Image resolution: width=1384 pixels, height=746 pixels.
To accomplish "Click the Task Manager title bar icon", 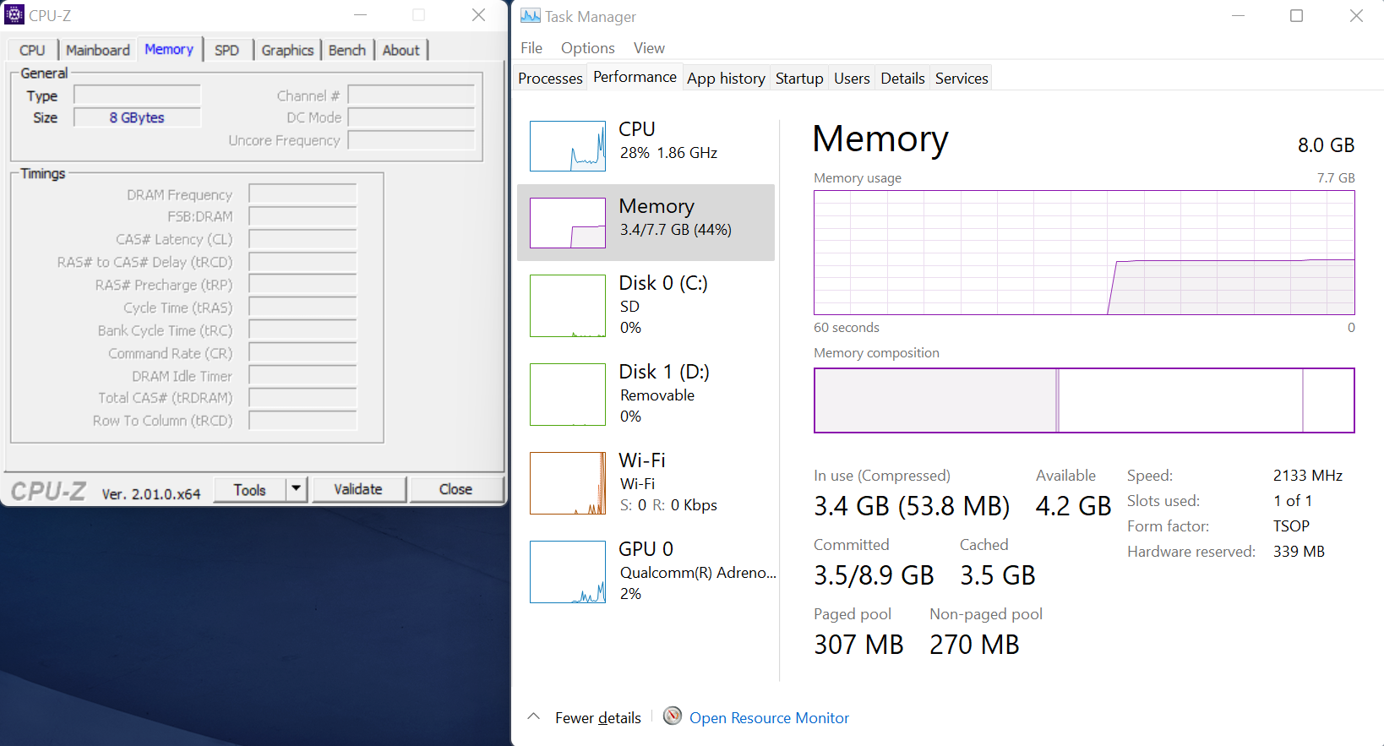I will click(530, 16).
